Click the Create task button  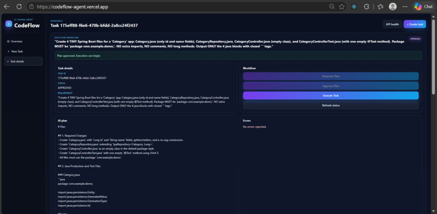tap(415, 24)
